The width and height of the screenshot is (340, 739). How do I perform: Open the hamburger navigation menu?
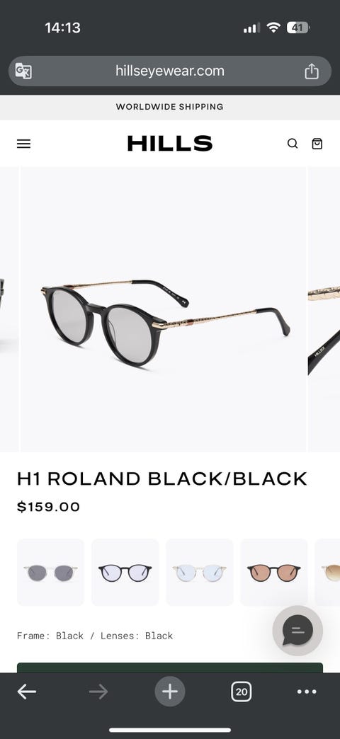[x=23, y=144]
